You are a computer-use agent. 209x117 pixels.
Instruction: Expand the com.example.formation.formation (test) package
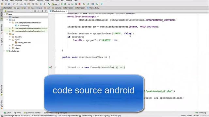point(10,31)
